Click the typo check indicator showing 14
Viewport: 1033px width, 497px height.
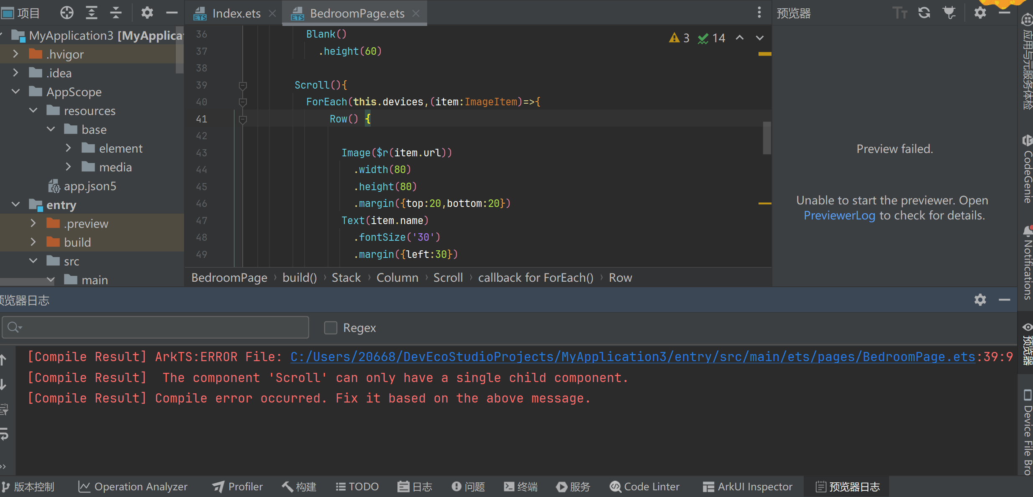click(711, 38)
